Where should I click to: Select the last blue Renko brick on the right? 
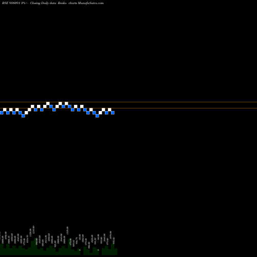click(x=113, y=113)
